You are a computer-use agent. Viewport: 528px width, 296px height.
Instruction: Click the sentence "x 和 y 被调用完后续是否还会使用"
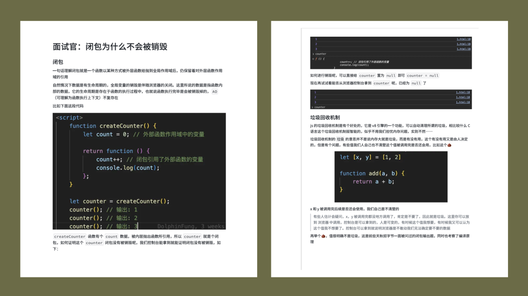pyautogui.click(x=337, y=209)
